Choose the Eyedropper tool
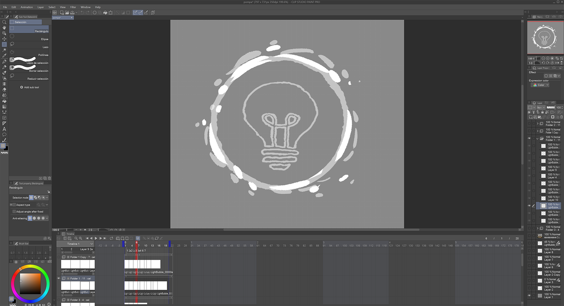 [x=4, y=56]
